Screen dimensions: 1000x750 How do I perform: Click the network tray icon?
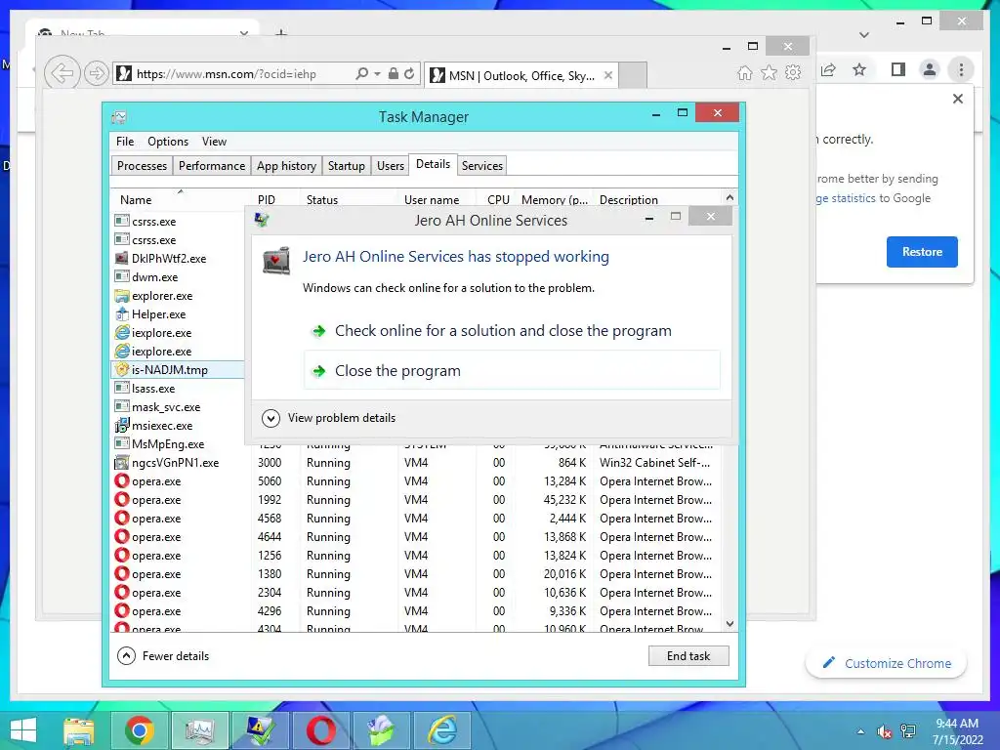point(908,731)
